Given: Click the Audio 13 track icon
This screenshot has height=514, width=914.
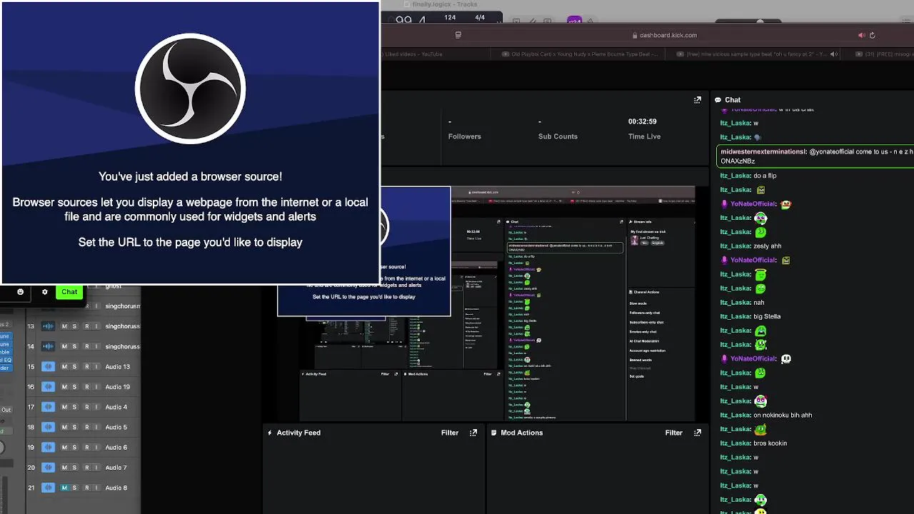Looking at the screenshot, I should coord(48,367).
